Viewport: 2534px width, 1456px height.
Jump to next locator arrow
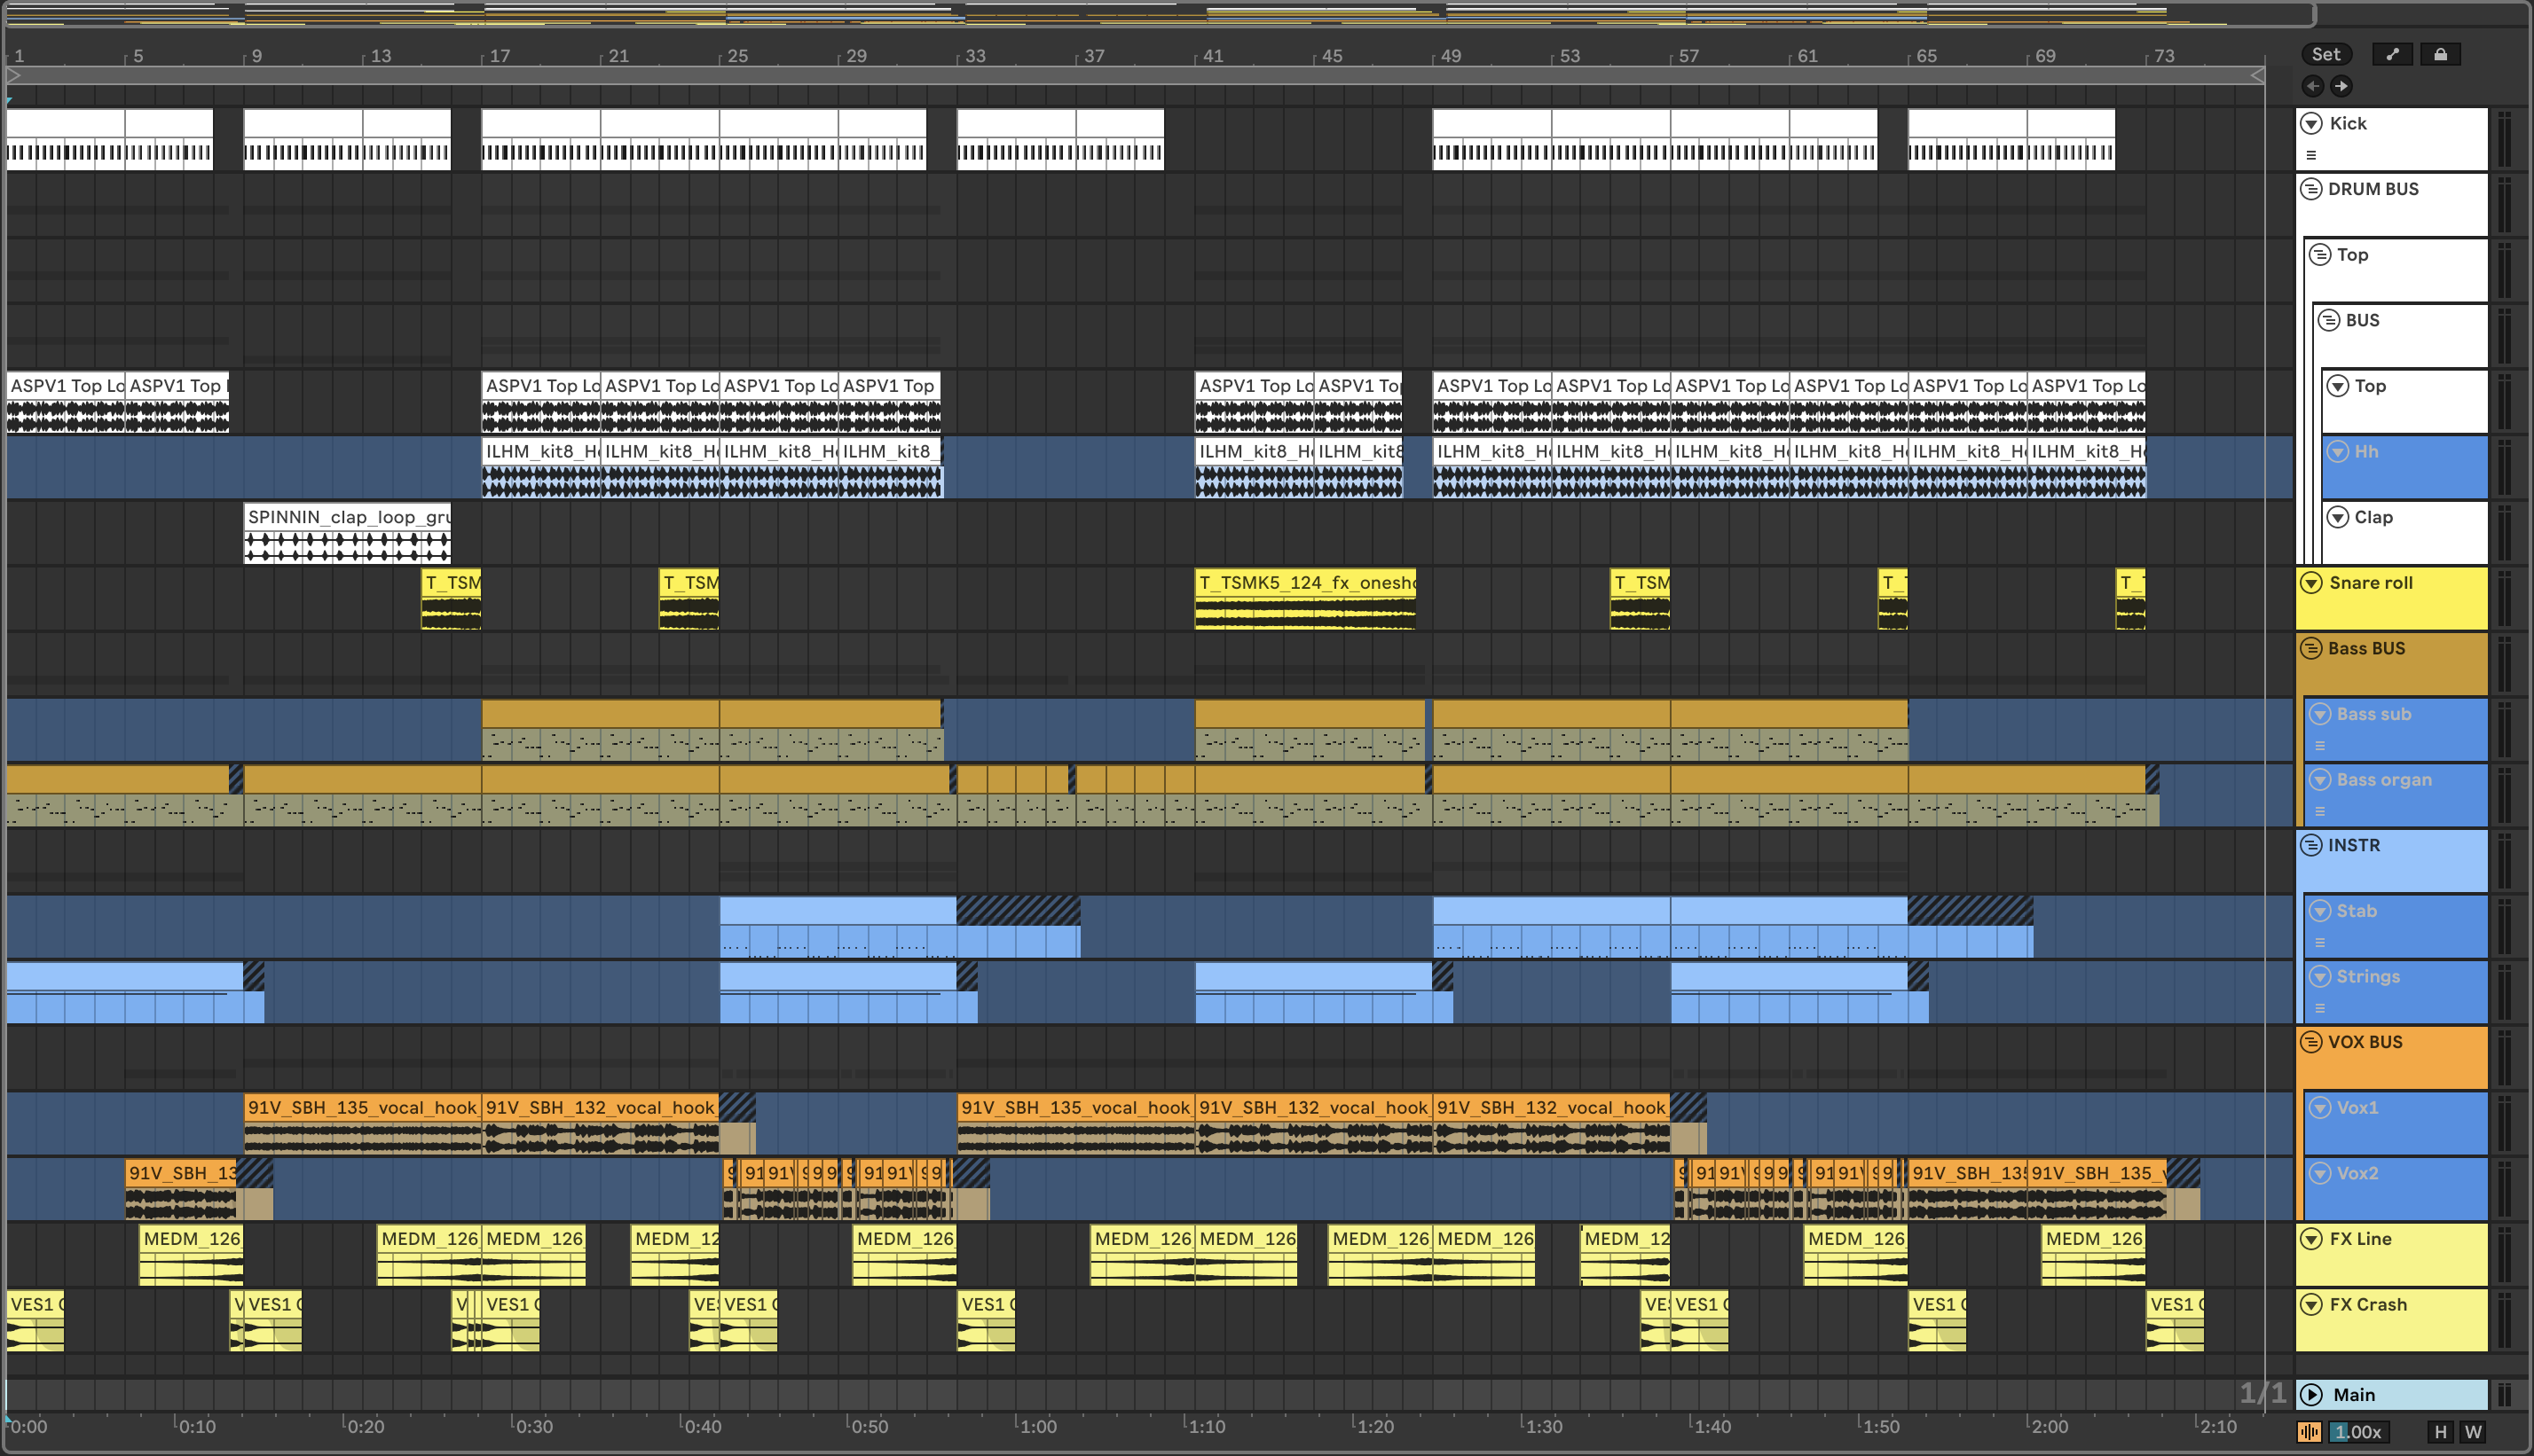pos(2341,86)
